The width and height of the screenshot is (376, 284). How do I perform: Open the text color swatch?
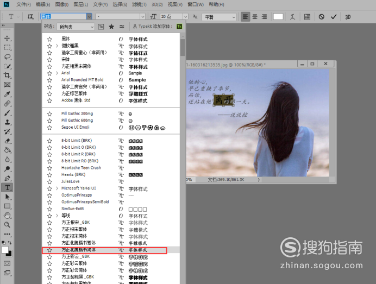[x=278, y=16]
